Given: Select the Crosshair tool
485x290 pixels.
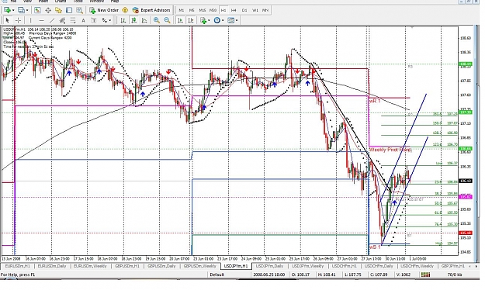Looking at the screenshot, I should click(19, 20).
